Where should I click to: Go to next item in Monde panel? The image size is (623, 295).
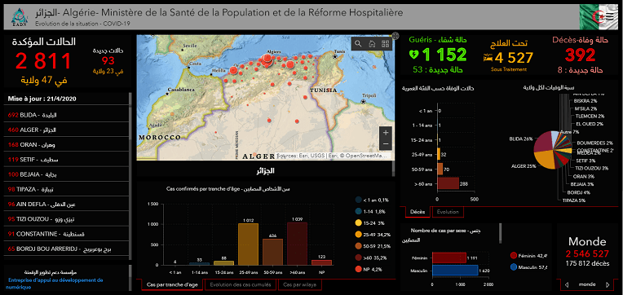pyautogui.click(x=608, y=284)
